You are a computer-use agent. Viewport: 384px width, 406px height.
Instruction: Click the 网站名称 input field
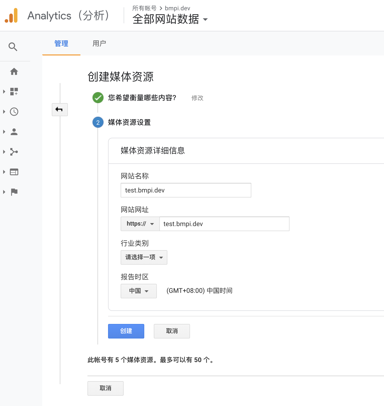[x=186, y=190]
